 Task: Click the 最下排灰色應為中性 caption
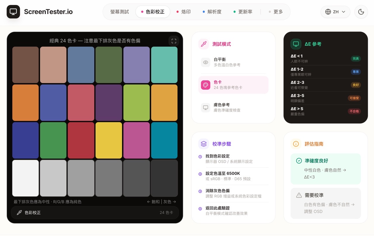click(48, 202)
